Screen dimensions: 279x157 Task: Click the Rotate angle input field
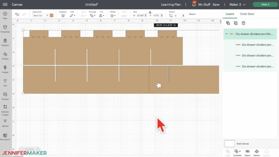pos(178,16)
